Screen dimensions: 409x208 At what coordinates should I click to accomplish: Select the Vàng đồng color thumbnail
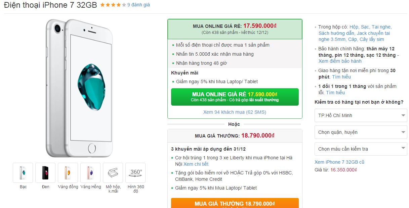[x=68, y=172]
